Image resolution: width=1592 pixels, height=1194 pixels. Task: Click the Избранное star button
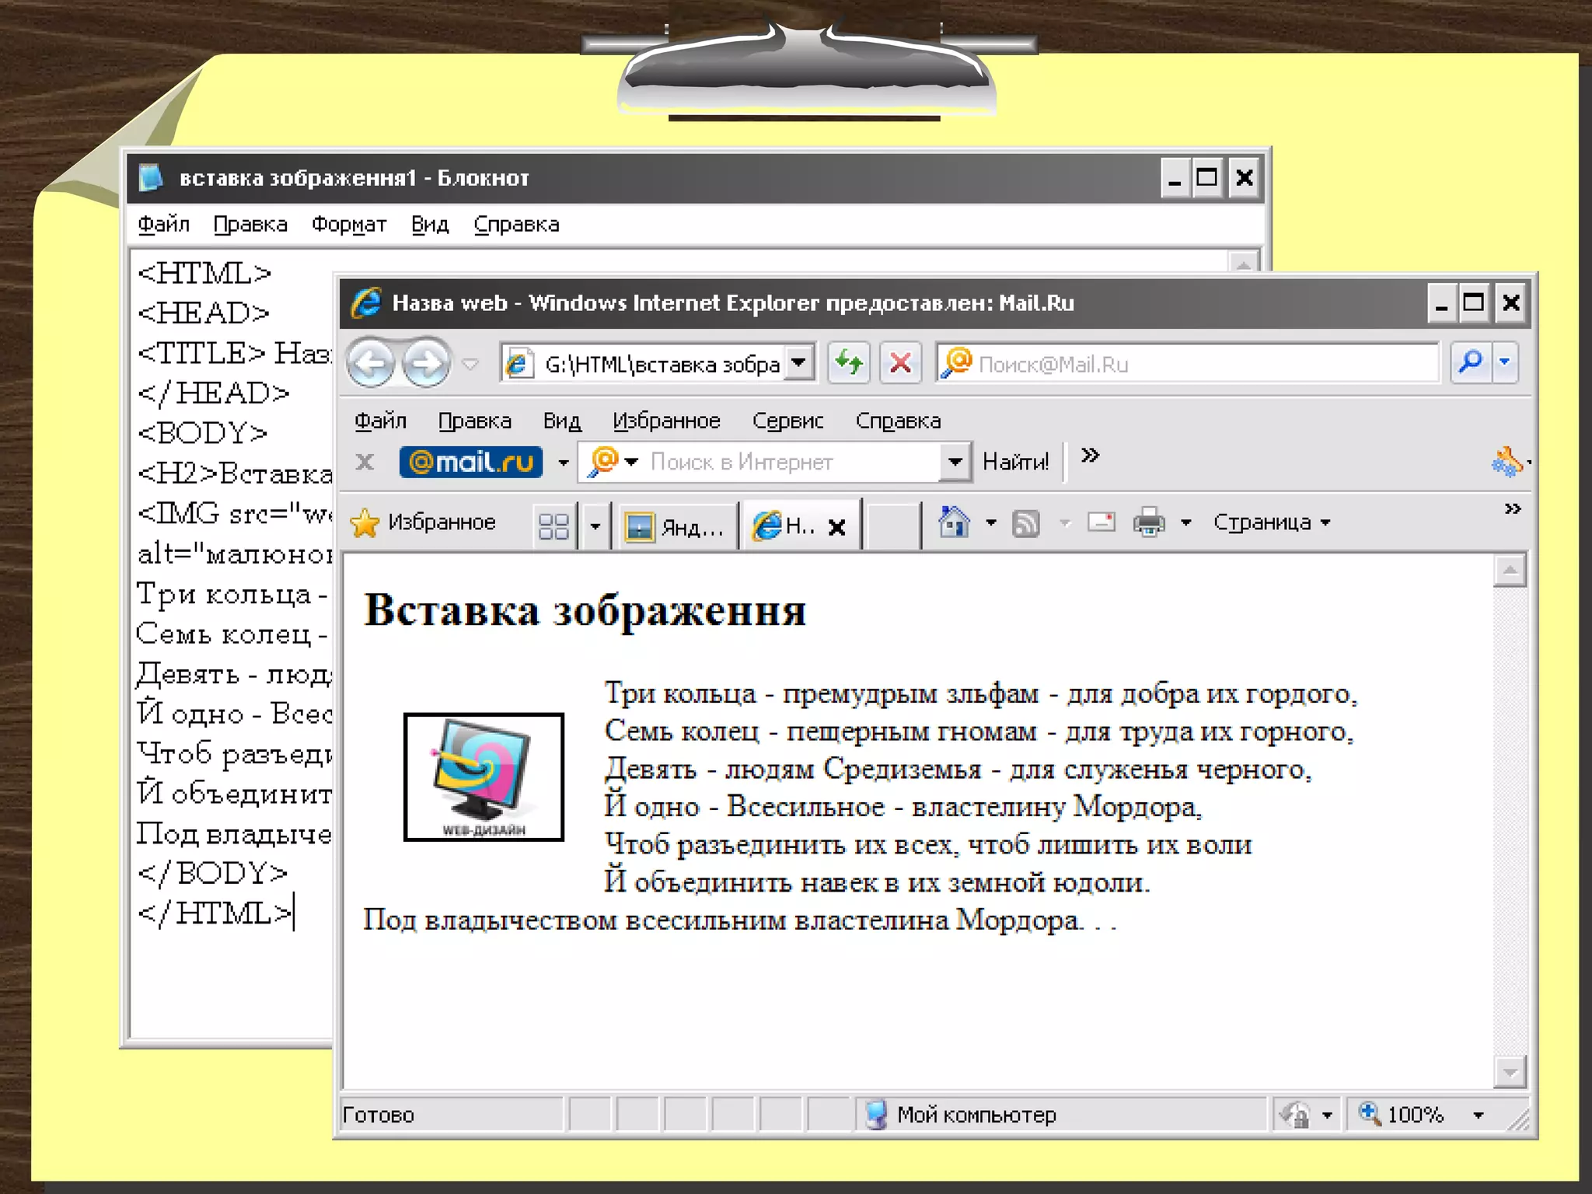click(424, 522)
